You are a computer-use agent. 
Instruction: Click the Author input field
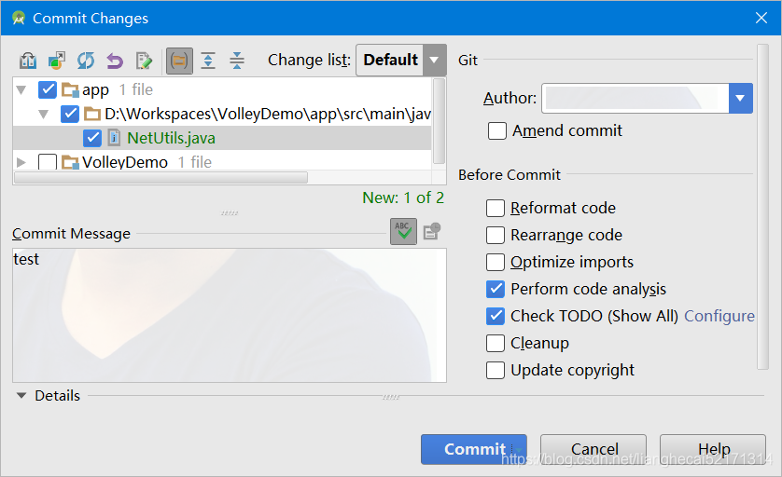pyautogui.click(x=635, y=98)
